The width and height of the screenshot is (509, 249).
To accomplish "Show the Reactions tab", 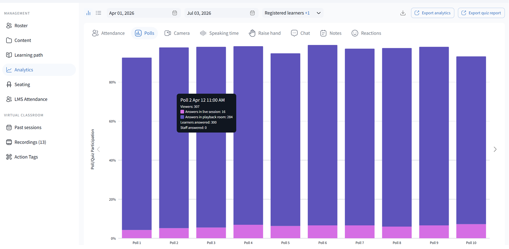I will [366, 33].
